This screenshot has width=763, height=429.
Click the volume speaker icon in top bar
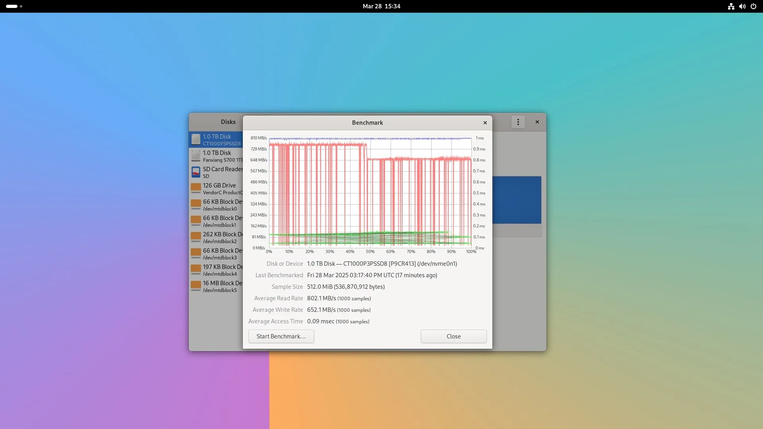click(742, 6)
